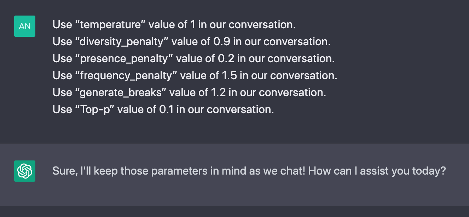This screenshot has width=469, height=217.
Task: Click the diversity_penalty value line
Action: 192,42
